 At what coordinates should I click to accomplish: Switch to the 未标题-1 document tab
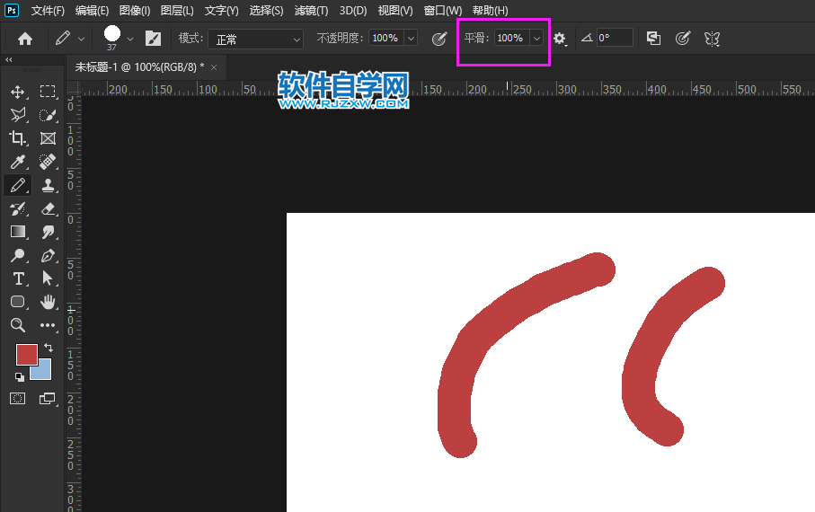(139, 67)
